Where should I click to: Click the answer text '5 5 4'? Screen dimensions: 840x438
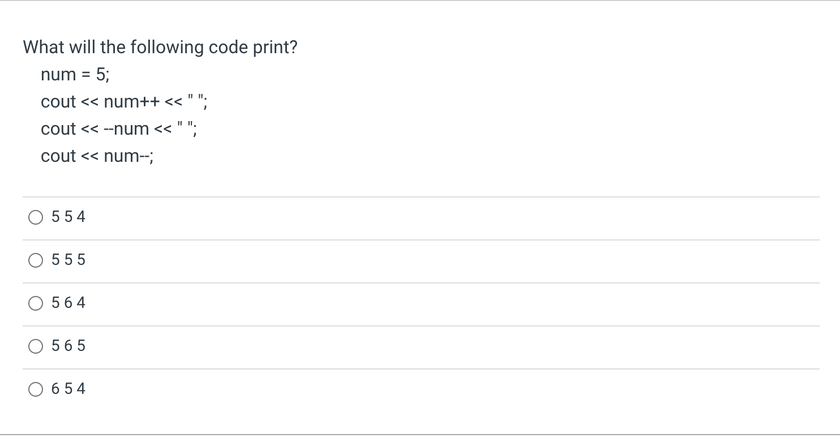click(x=68, y=217)
